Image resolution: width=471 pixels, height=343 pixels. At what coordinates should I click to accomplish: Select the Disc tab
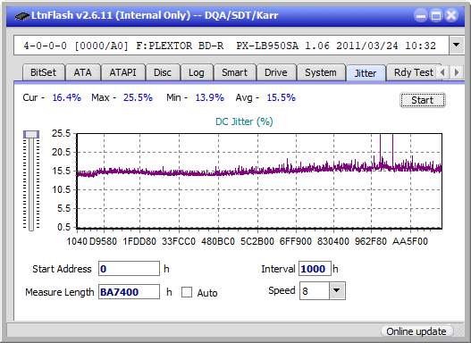click(x=163, y=72)
